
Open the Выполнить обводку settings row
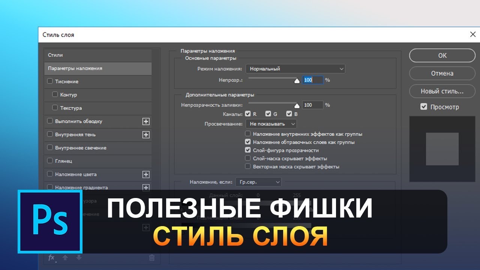click(x=98, y=121)
